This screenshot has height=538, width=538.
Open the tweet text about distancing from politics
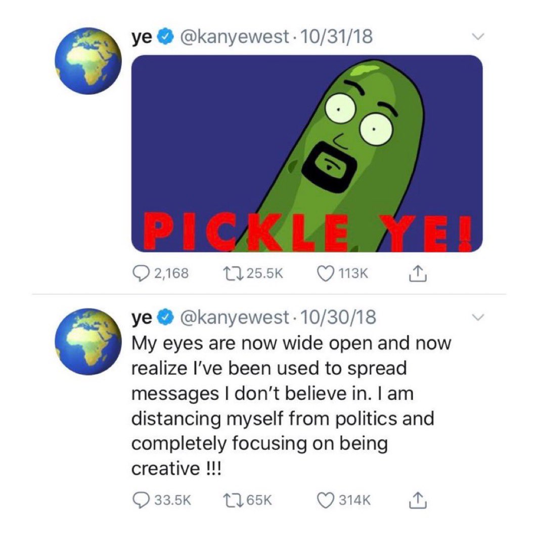pos(291,406)
